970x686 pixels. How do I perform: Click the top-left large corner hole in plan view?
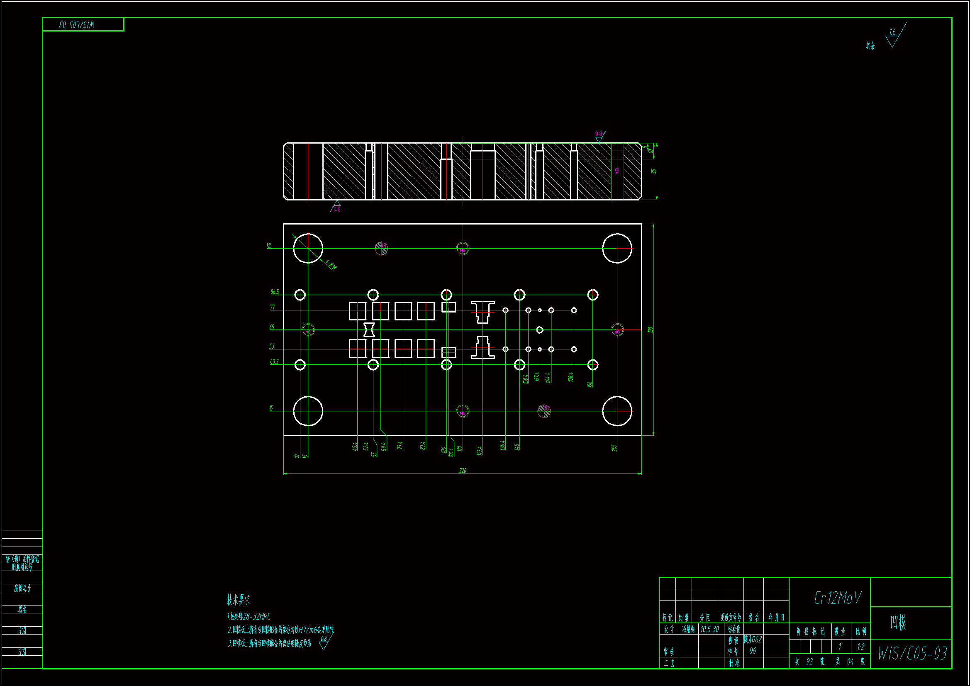pyautogui.click(x=308, y=248)
